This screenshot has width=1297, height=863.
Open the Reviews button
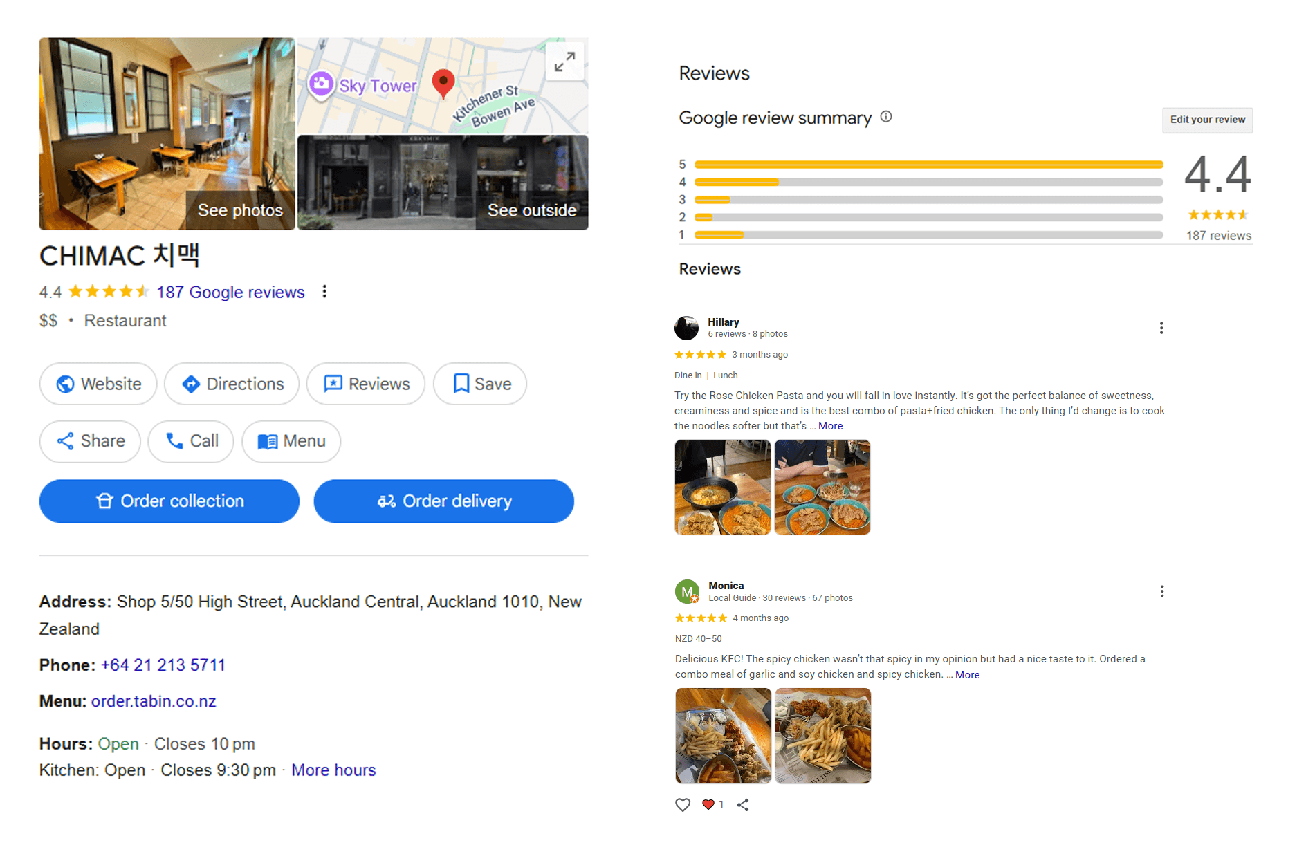tap(366, 384)
